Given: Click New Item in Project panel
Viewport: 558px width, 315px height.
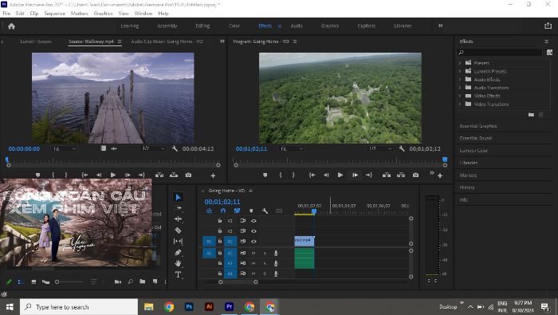Looking at the screenshot, I should (155, 282).
